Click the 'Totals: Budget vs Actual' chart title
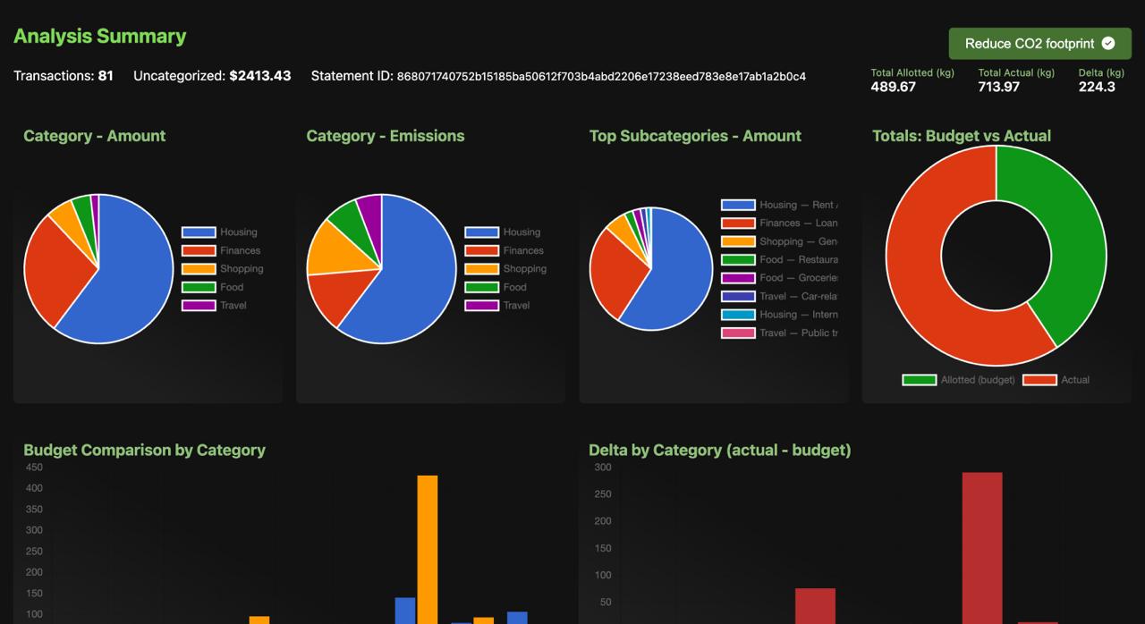The height and width of the screenshot is (624, 1145). [x=962, y=136]
